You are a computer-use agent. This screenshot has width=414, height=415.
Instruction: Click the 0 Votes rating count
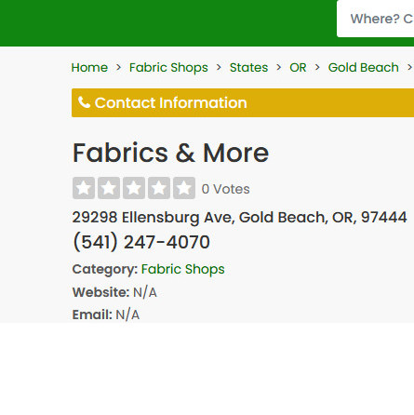226,189
